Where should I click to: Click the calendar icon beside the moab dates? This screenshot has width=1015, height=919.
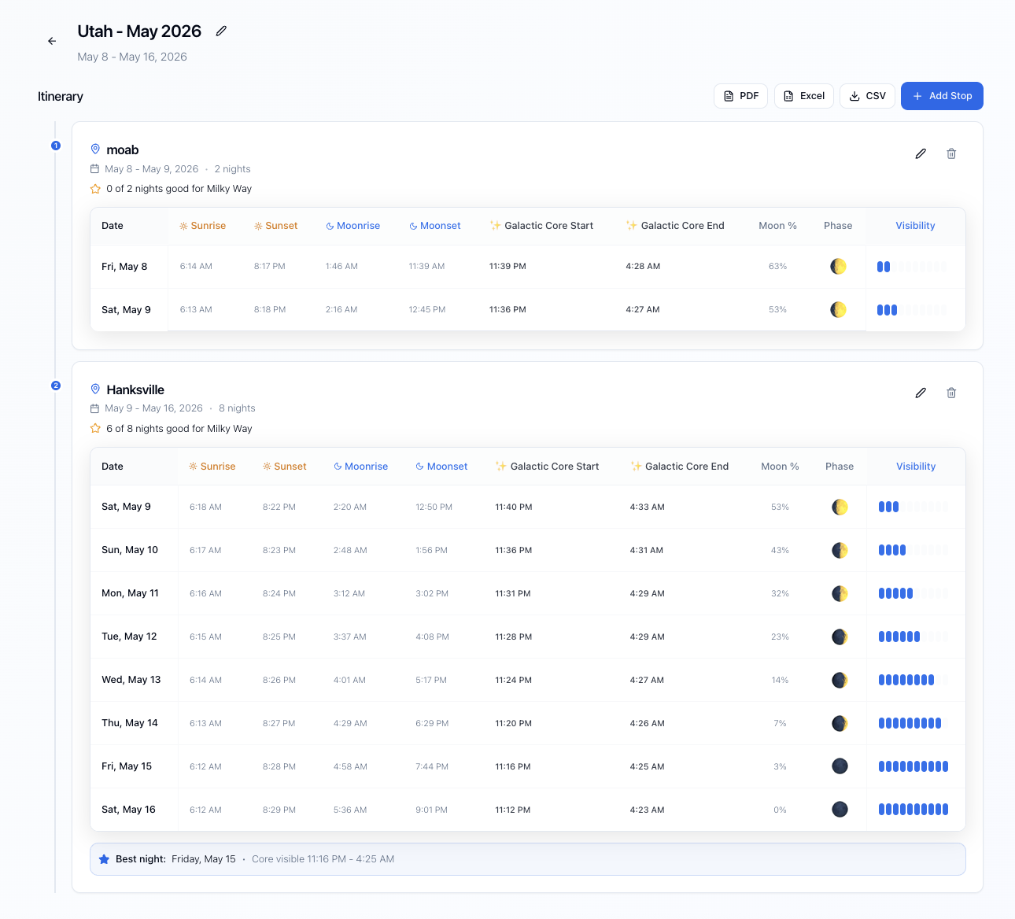[x=95, y=168]
